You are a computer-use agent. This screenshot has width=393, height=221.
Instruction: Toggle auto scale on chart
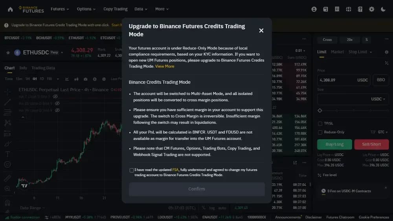tap(222, 208)
